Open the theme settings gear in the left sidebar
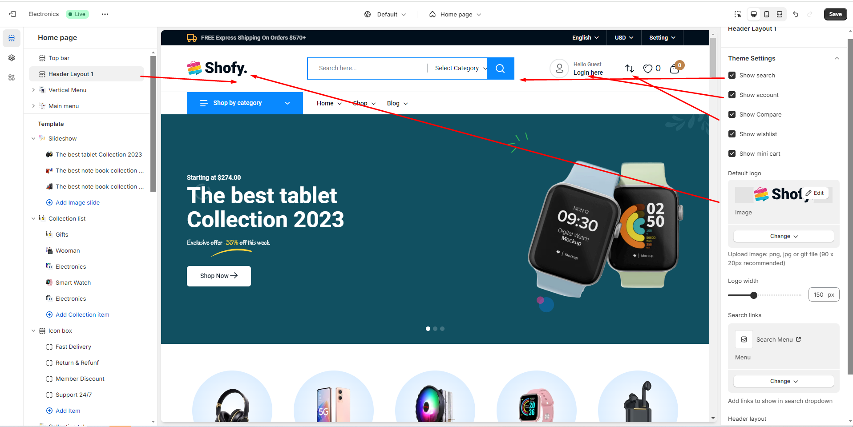Viewport: 853px width, 427px height. [12, 58]
